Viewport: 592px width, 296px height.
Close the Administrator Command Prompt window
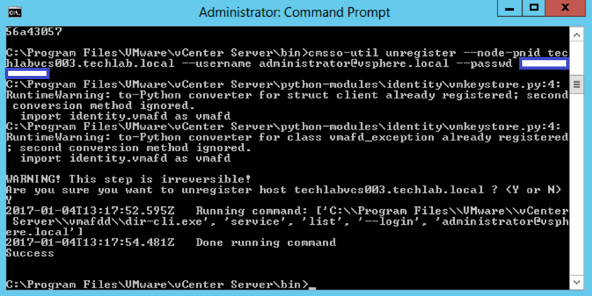(566, 8)
